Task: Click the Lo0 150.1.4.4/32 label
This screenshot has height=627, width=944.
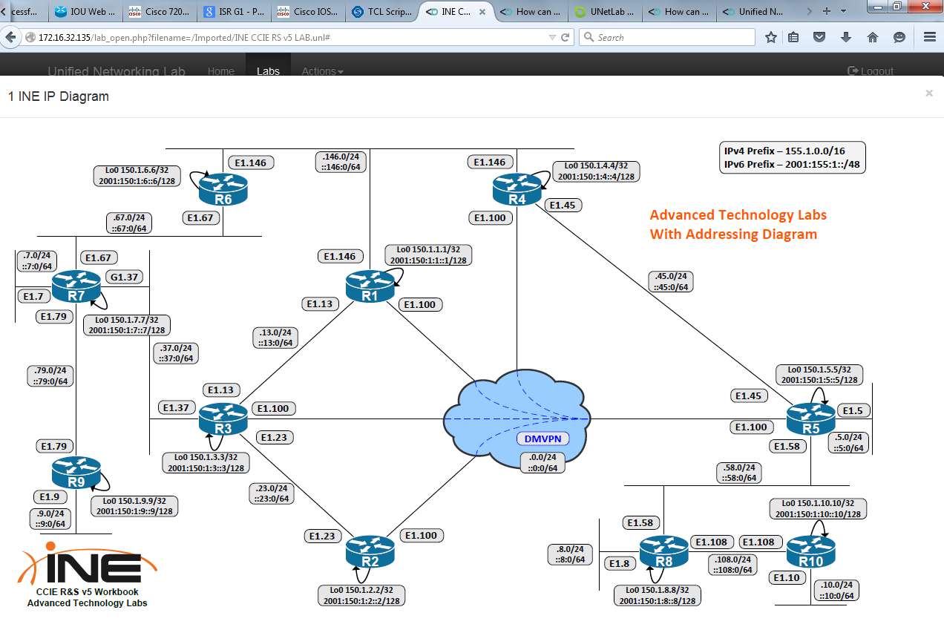Action: tap(596, 171)
